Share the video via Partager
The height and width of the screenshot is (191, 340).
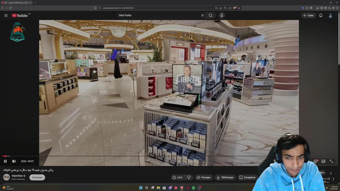pyautogui.click(x=203, y=177)
